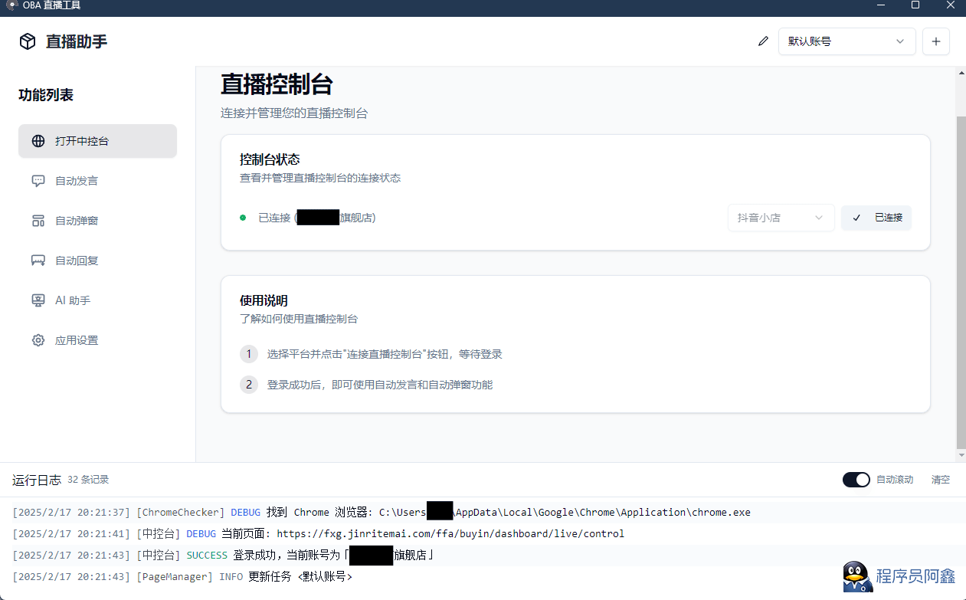Click the 功能列表 sidebar heading

tap(46, 95)
